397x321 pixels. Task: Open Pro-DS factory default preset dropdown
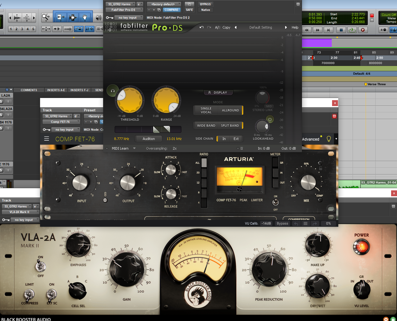(x=165, y=4)
